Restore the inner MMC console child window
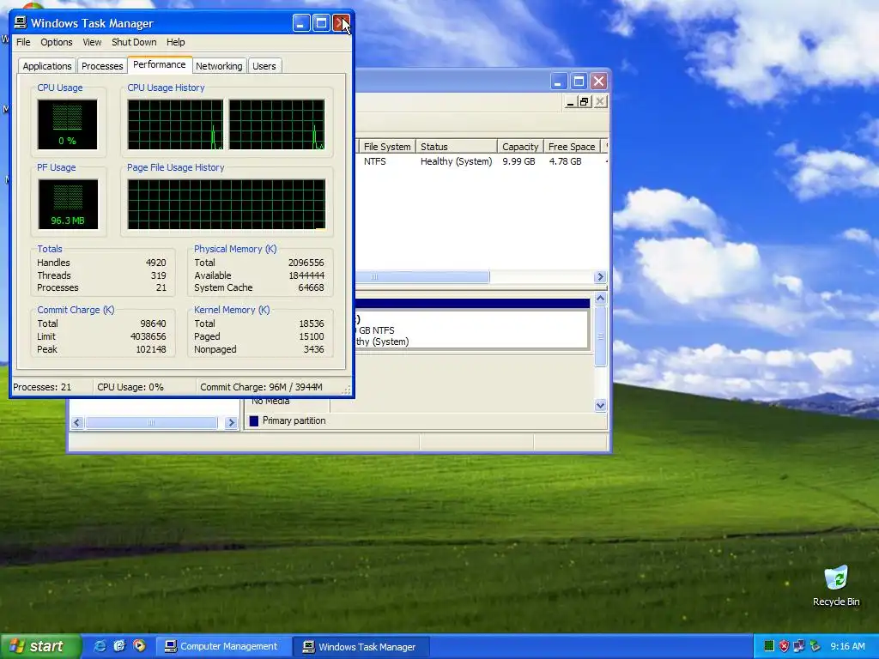This screenshot has width=879, height=659. click(585, 101)
